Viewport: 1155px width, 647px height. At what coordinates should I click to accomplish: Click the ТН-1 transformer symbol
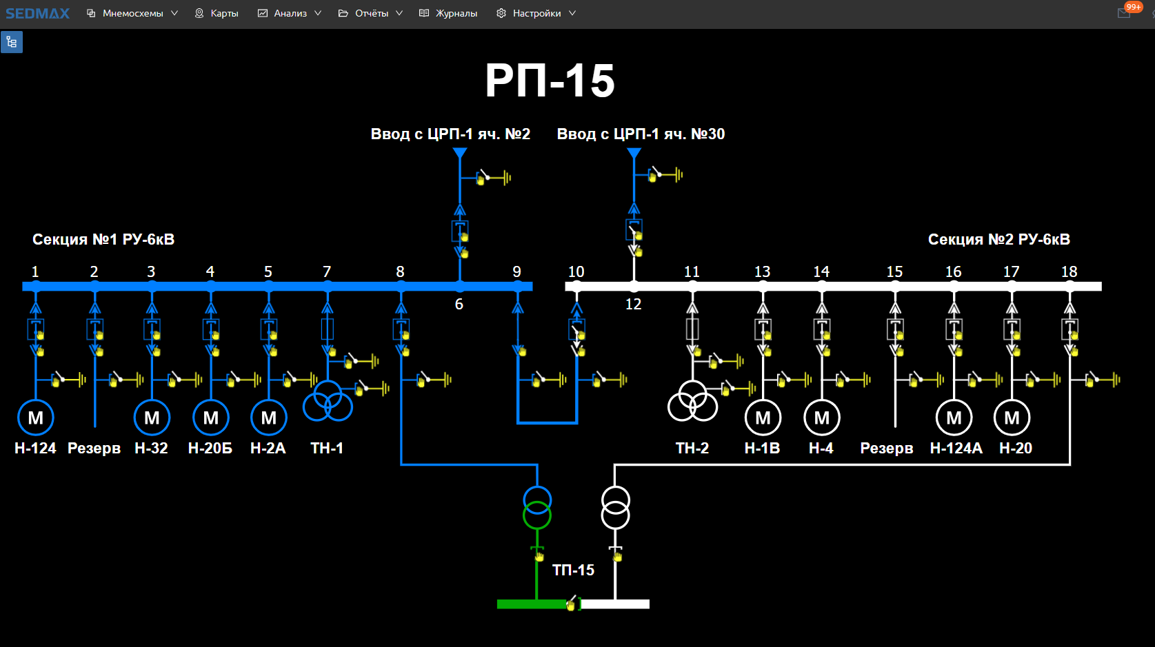(328, 400)
